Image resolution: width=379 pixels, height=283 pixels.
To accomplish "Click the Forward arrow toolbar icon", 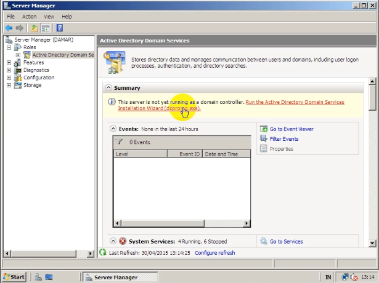I will pyautogui.click(x=19, y=28).
